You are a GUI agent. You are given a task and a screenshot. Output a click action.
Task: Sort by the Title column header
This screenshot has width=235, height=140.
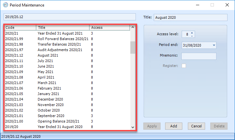[x=62, y=27]
